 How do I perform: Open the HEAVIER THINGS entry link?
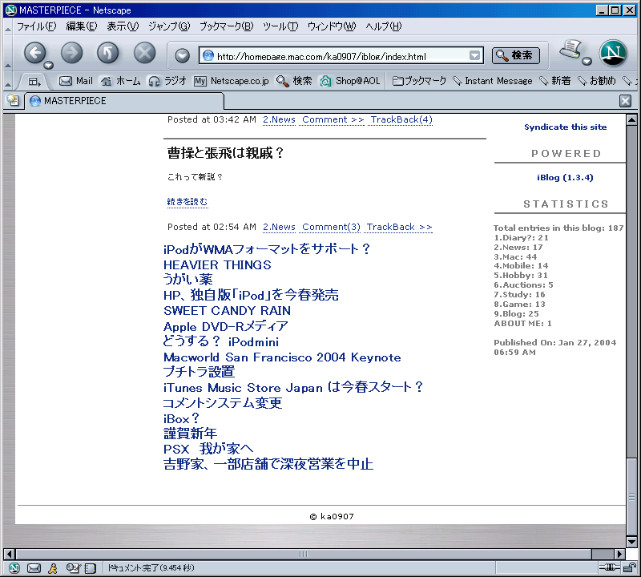click(x=217, y=265)
